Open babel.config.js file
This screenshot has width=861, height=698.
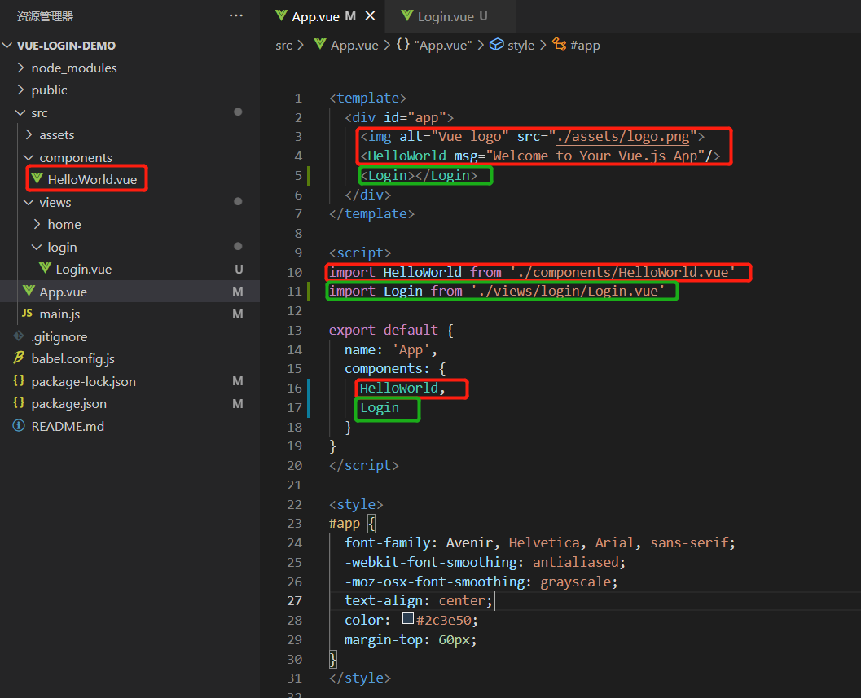pyautogui.click(x=73, y=358)
